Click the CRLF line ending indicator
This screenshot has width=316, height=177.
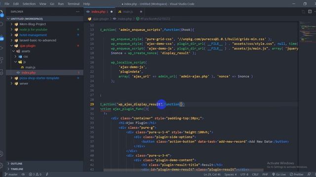[x=255, y=175]
